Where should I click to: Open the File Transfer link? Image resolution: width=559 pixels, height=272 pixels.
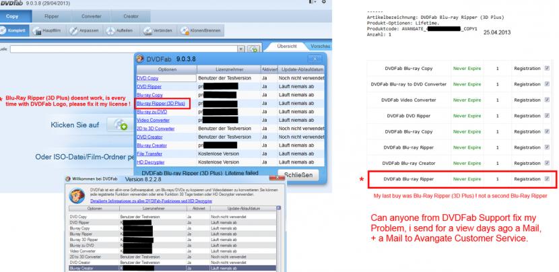(150, 154)
